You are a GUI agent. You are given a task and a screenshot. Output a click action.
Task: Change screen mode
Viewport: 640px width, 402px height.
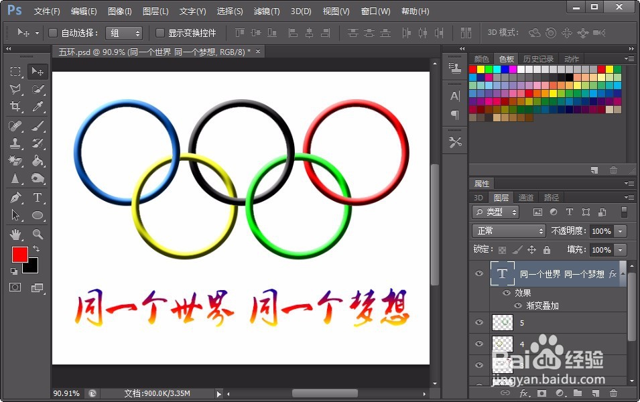(37, 287)
